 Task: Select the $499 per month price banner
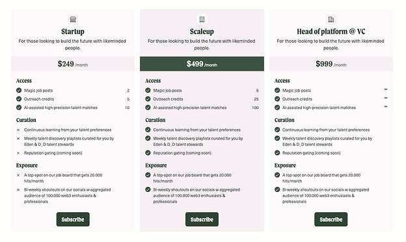pos(202,64)
